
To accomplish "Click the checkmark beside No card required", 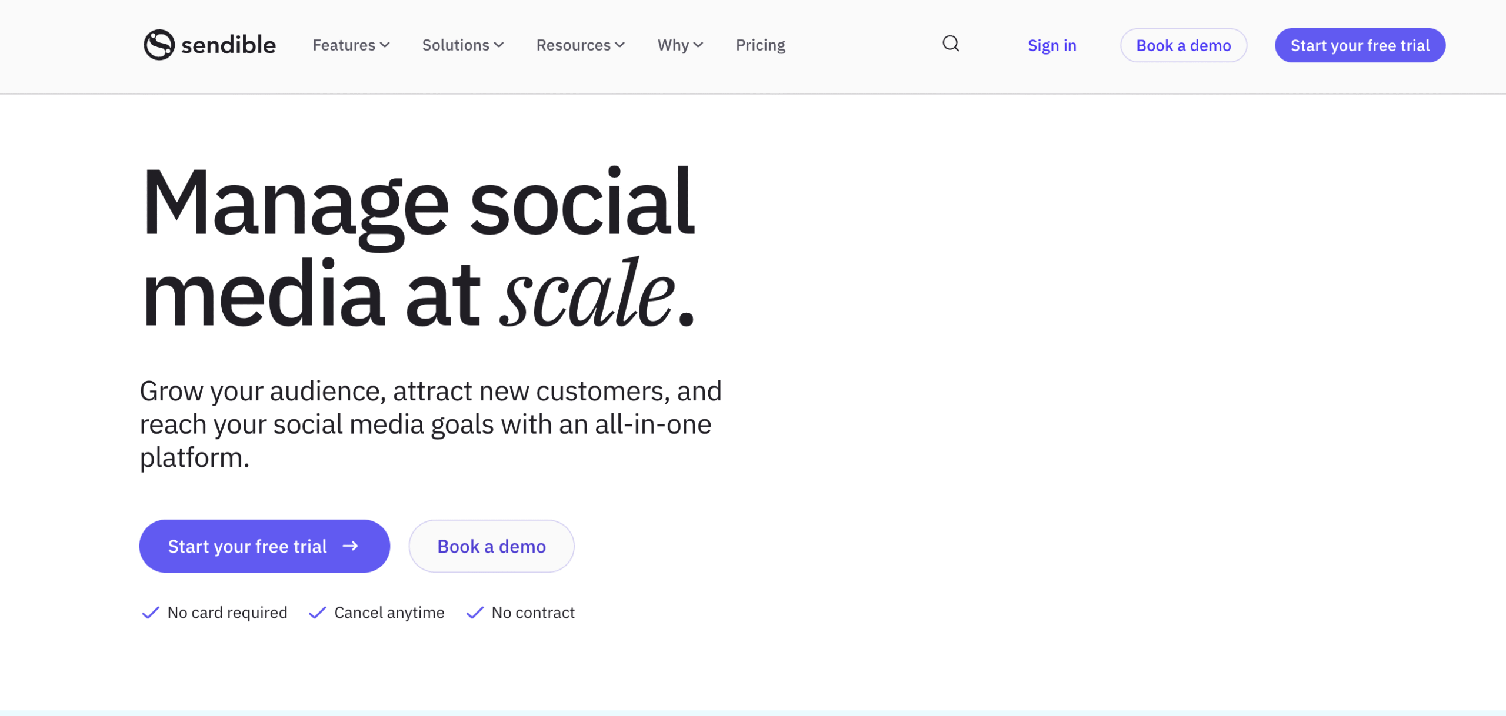I will [x=151, y=613].
